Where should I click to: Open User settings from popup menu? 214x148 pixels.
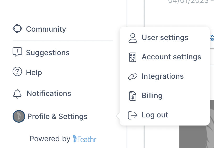[165, 38]
